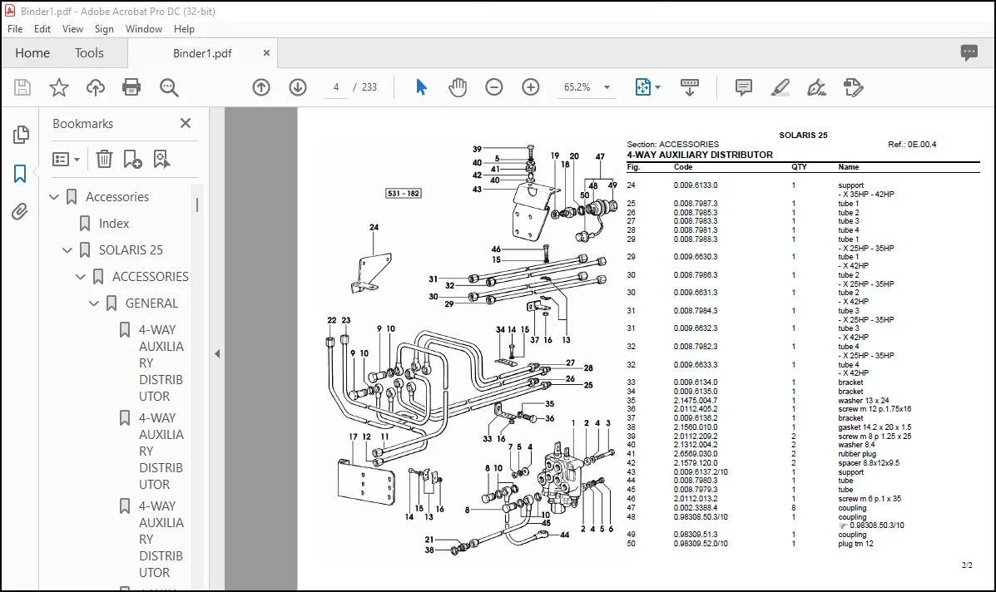Click the '4-WAY AUXILIARY DISTRIBUTOR' page heading
This screenshot has height=592, width=996.
pos(700,155)
